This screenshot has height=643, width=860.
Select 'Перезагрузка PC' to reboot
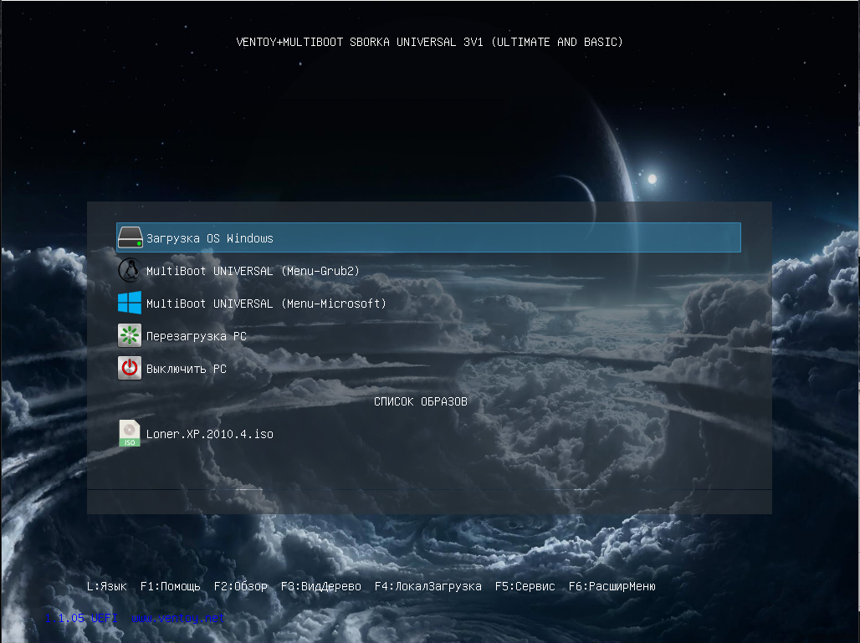[196, 336]
